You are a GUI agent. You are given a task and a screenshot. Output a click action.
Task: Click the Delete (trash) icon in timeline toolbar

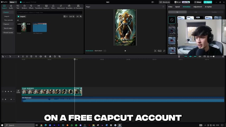(31, 57)
